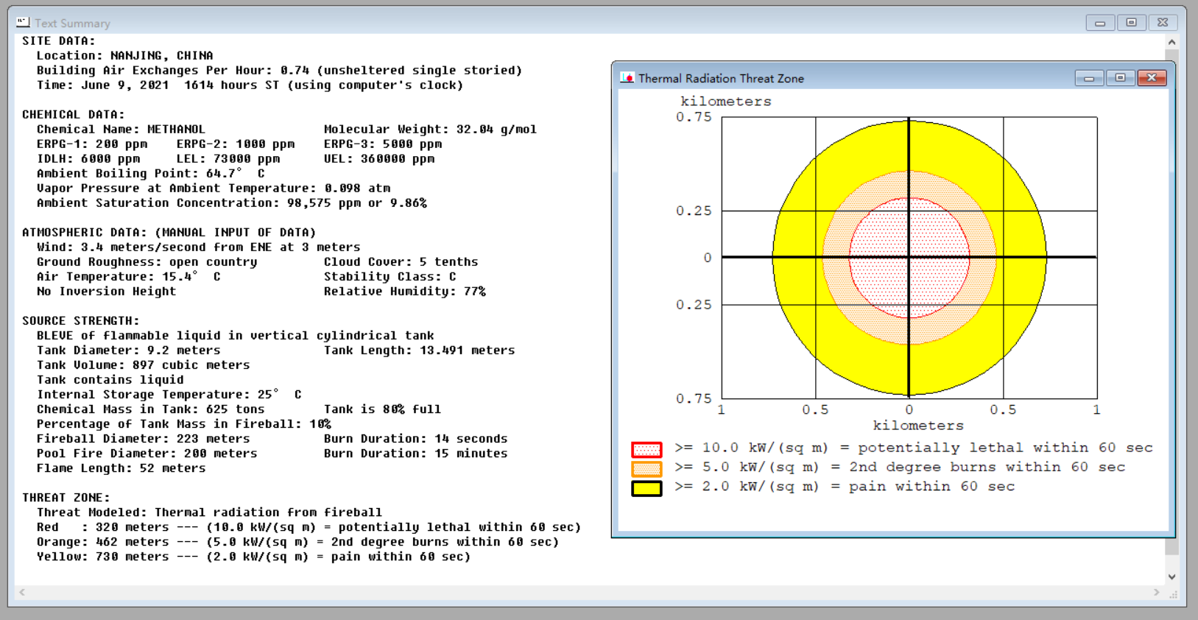Close the Thermal Radiation Threat Zone window
The width and height of the screenshot is (1198, 620).
1152,77
